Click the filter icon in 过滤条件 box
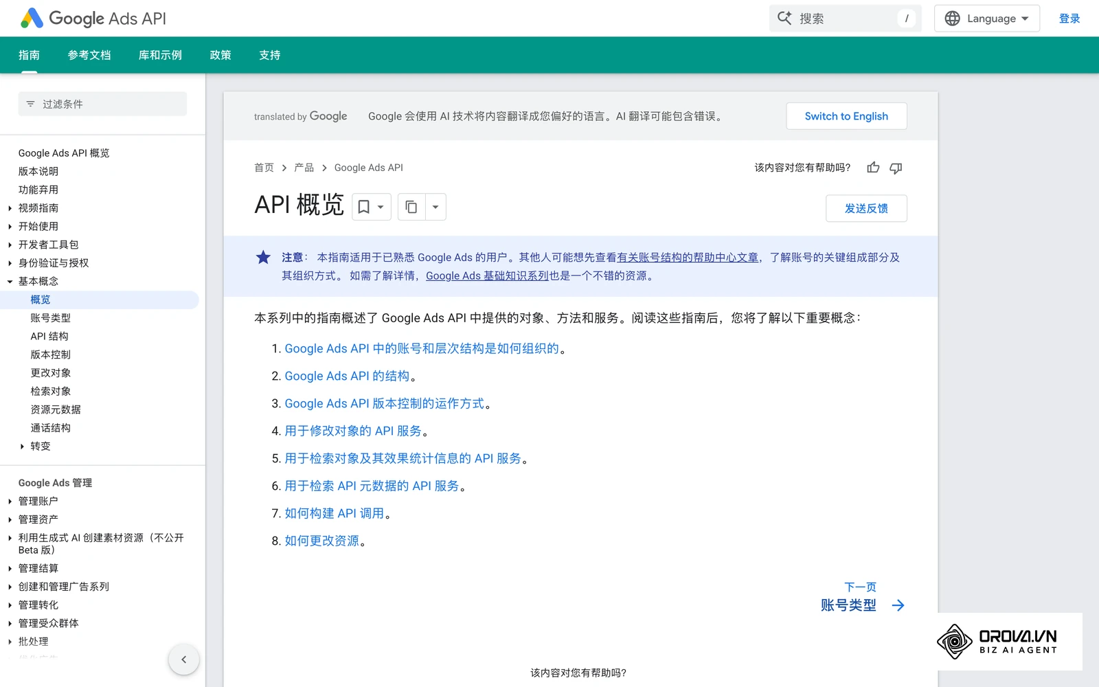The height and width of the screenshot is (687, 1099). 30,104
